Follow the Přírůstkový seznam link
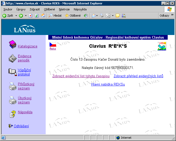Viewport: 176px width, 141px height. [x=26, y=86]
